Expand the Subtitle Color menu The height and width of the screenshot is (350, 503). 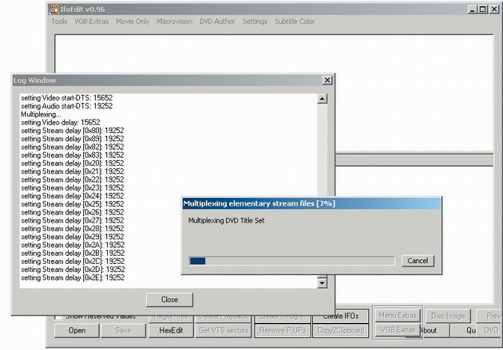295,22
